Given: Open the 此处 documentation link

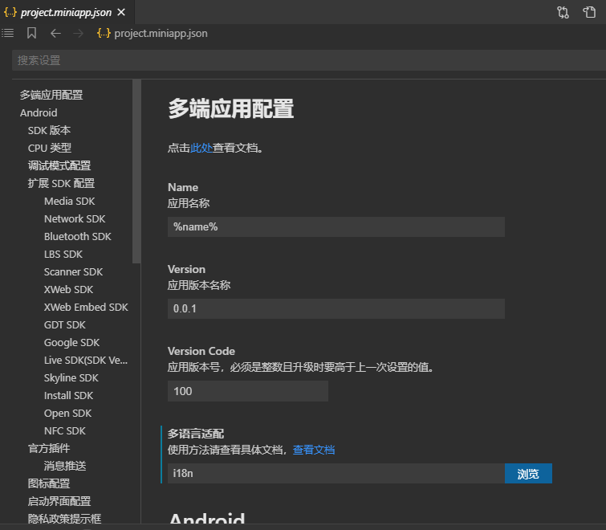Looking at the screenshot, I should click(x=201, y=148).
